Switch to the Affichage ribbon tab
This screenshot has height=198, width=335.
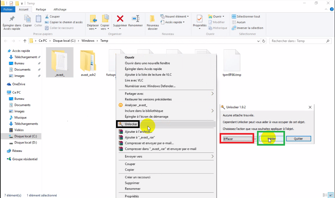(x=59, y=9)
